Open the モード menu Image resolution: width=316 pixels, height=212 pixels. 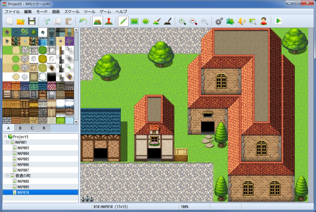click(42, 12)
